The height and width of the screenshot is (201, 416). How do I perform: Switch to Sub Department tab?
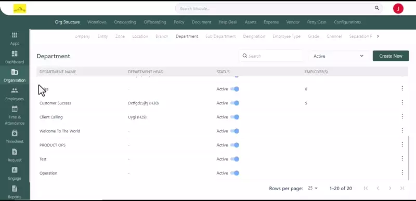pyautogui.click(x=220, y=36)
